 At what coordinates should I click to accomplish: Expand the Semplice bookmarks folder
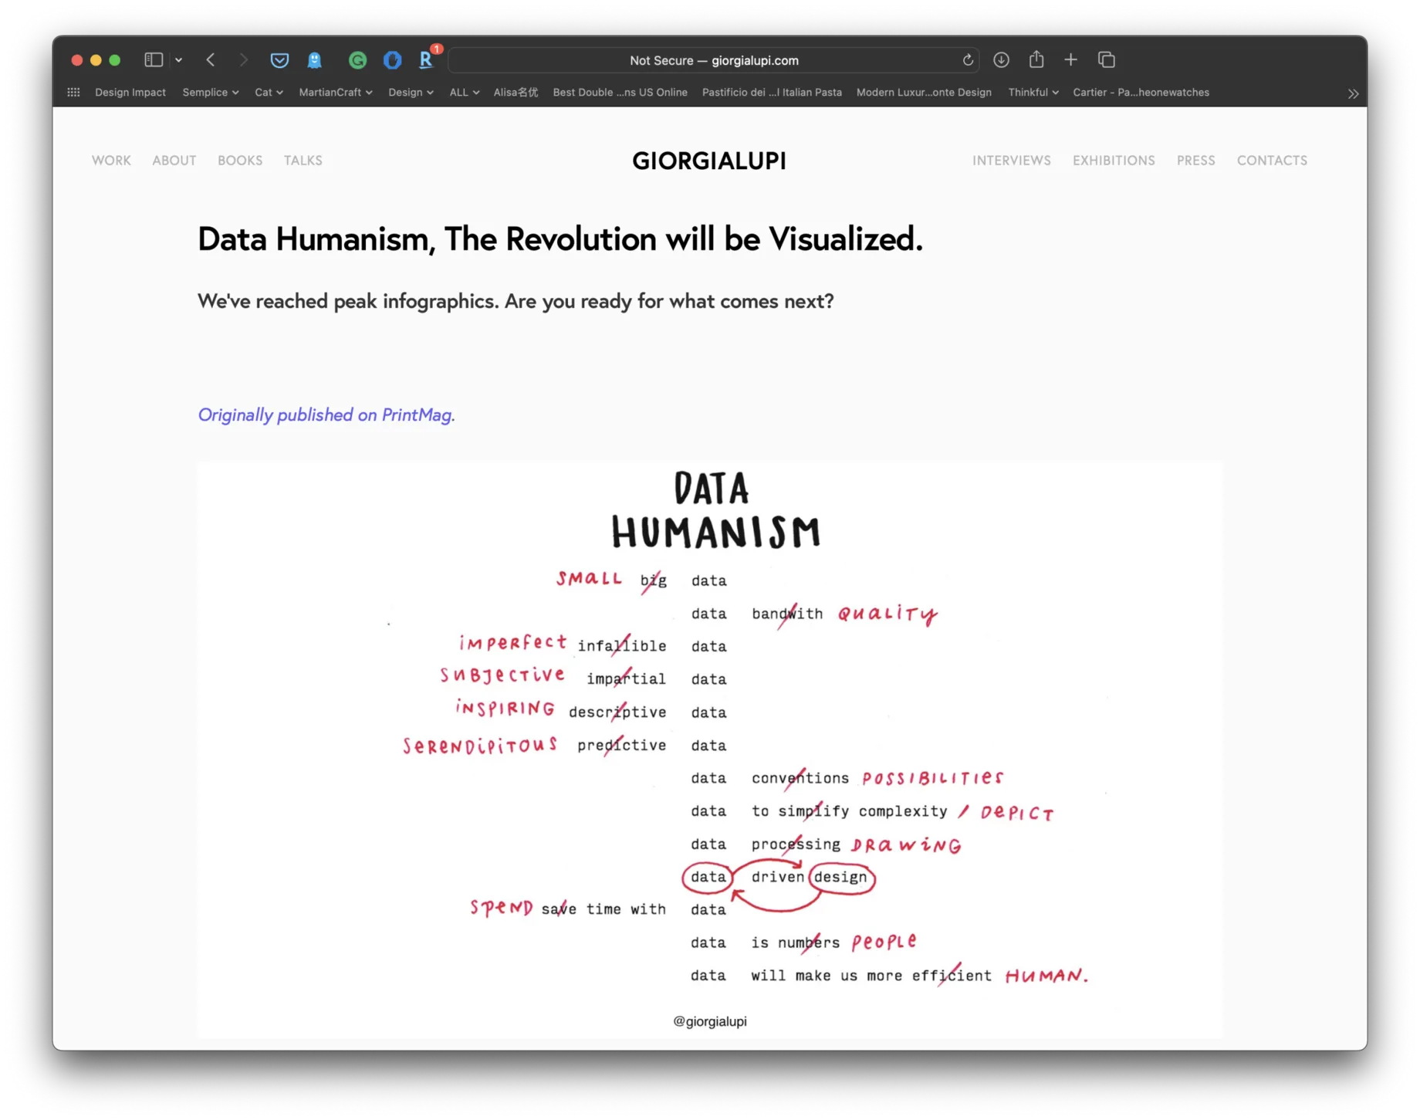coord(210,92)
